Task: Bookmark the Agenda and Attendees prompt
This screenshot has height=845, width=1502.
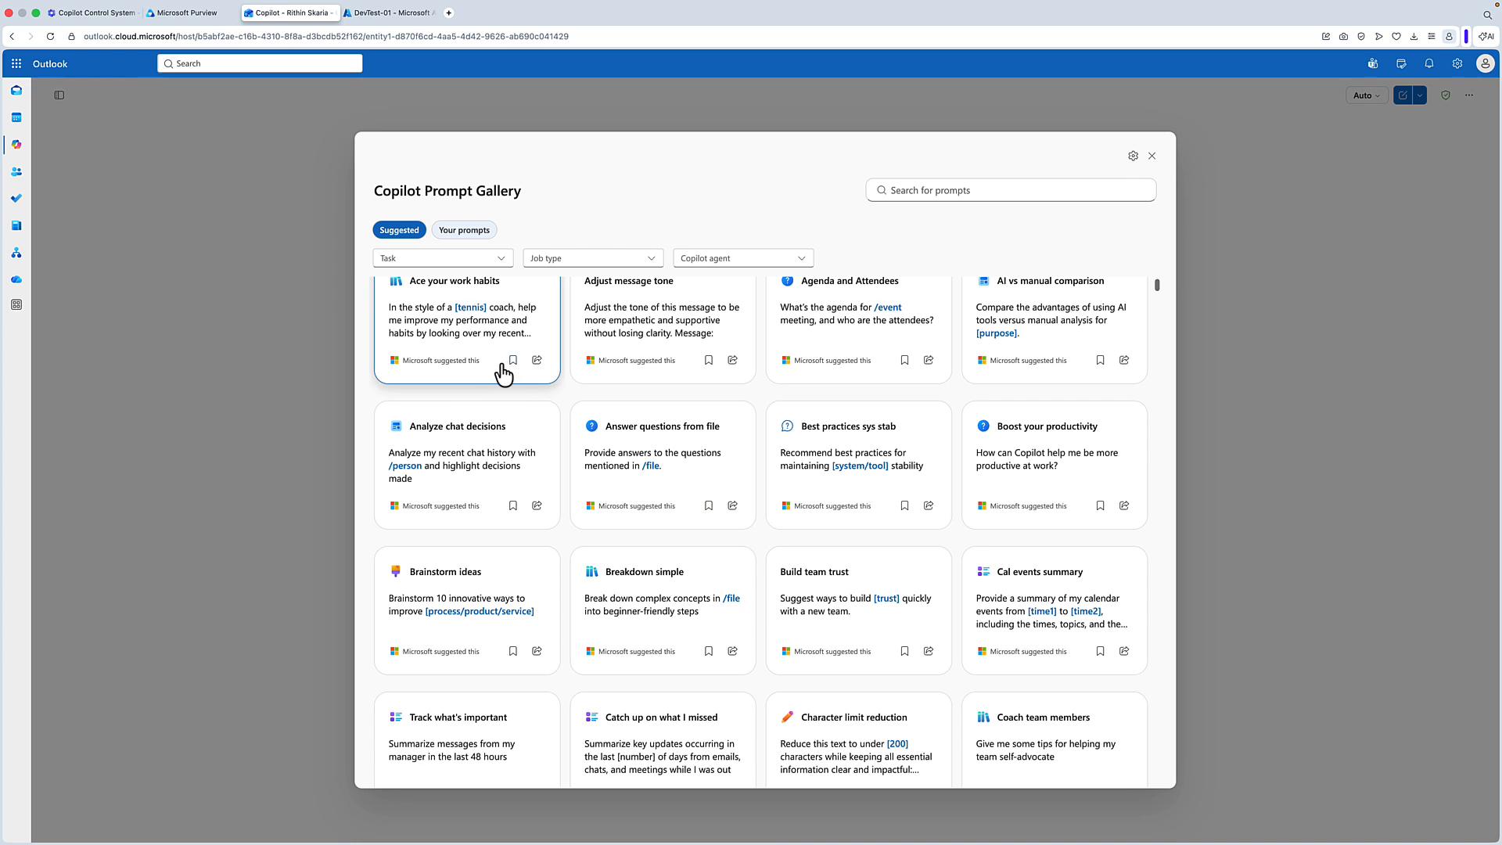Action: click(904, 360)
